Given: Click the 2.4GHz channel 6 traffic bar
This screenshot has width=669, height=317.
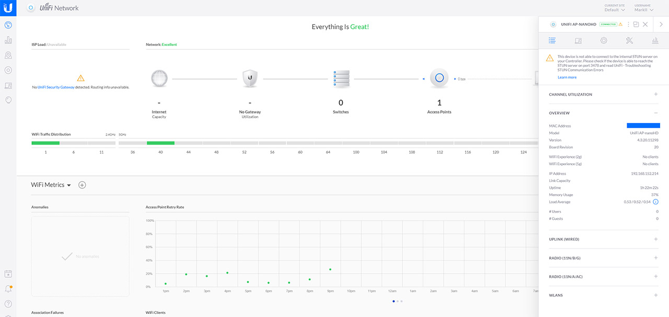Looking at the screenshot, I should (x=74, y=143).
